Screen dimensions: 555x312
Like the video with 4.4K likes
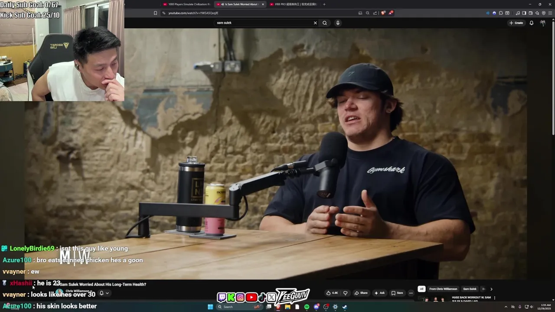(x=332, y=293)
